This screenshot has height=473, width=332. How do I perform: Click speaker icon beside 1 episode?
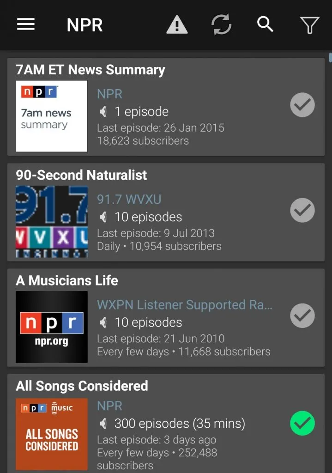pos(104,111)
